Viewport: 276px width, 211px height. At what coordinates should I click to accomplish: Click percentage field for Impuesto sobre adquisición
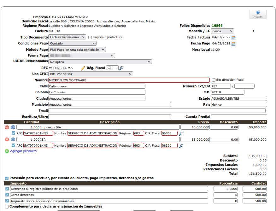[x=226, y=201]
